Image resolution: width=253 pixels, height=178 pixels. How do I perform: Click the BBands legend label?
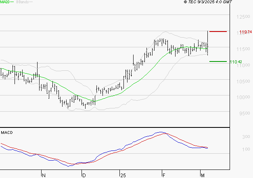point(23,2)
